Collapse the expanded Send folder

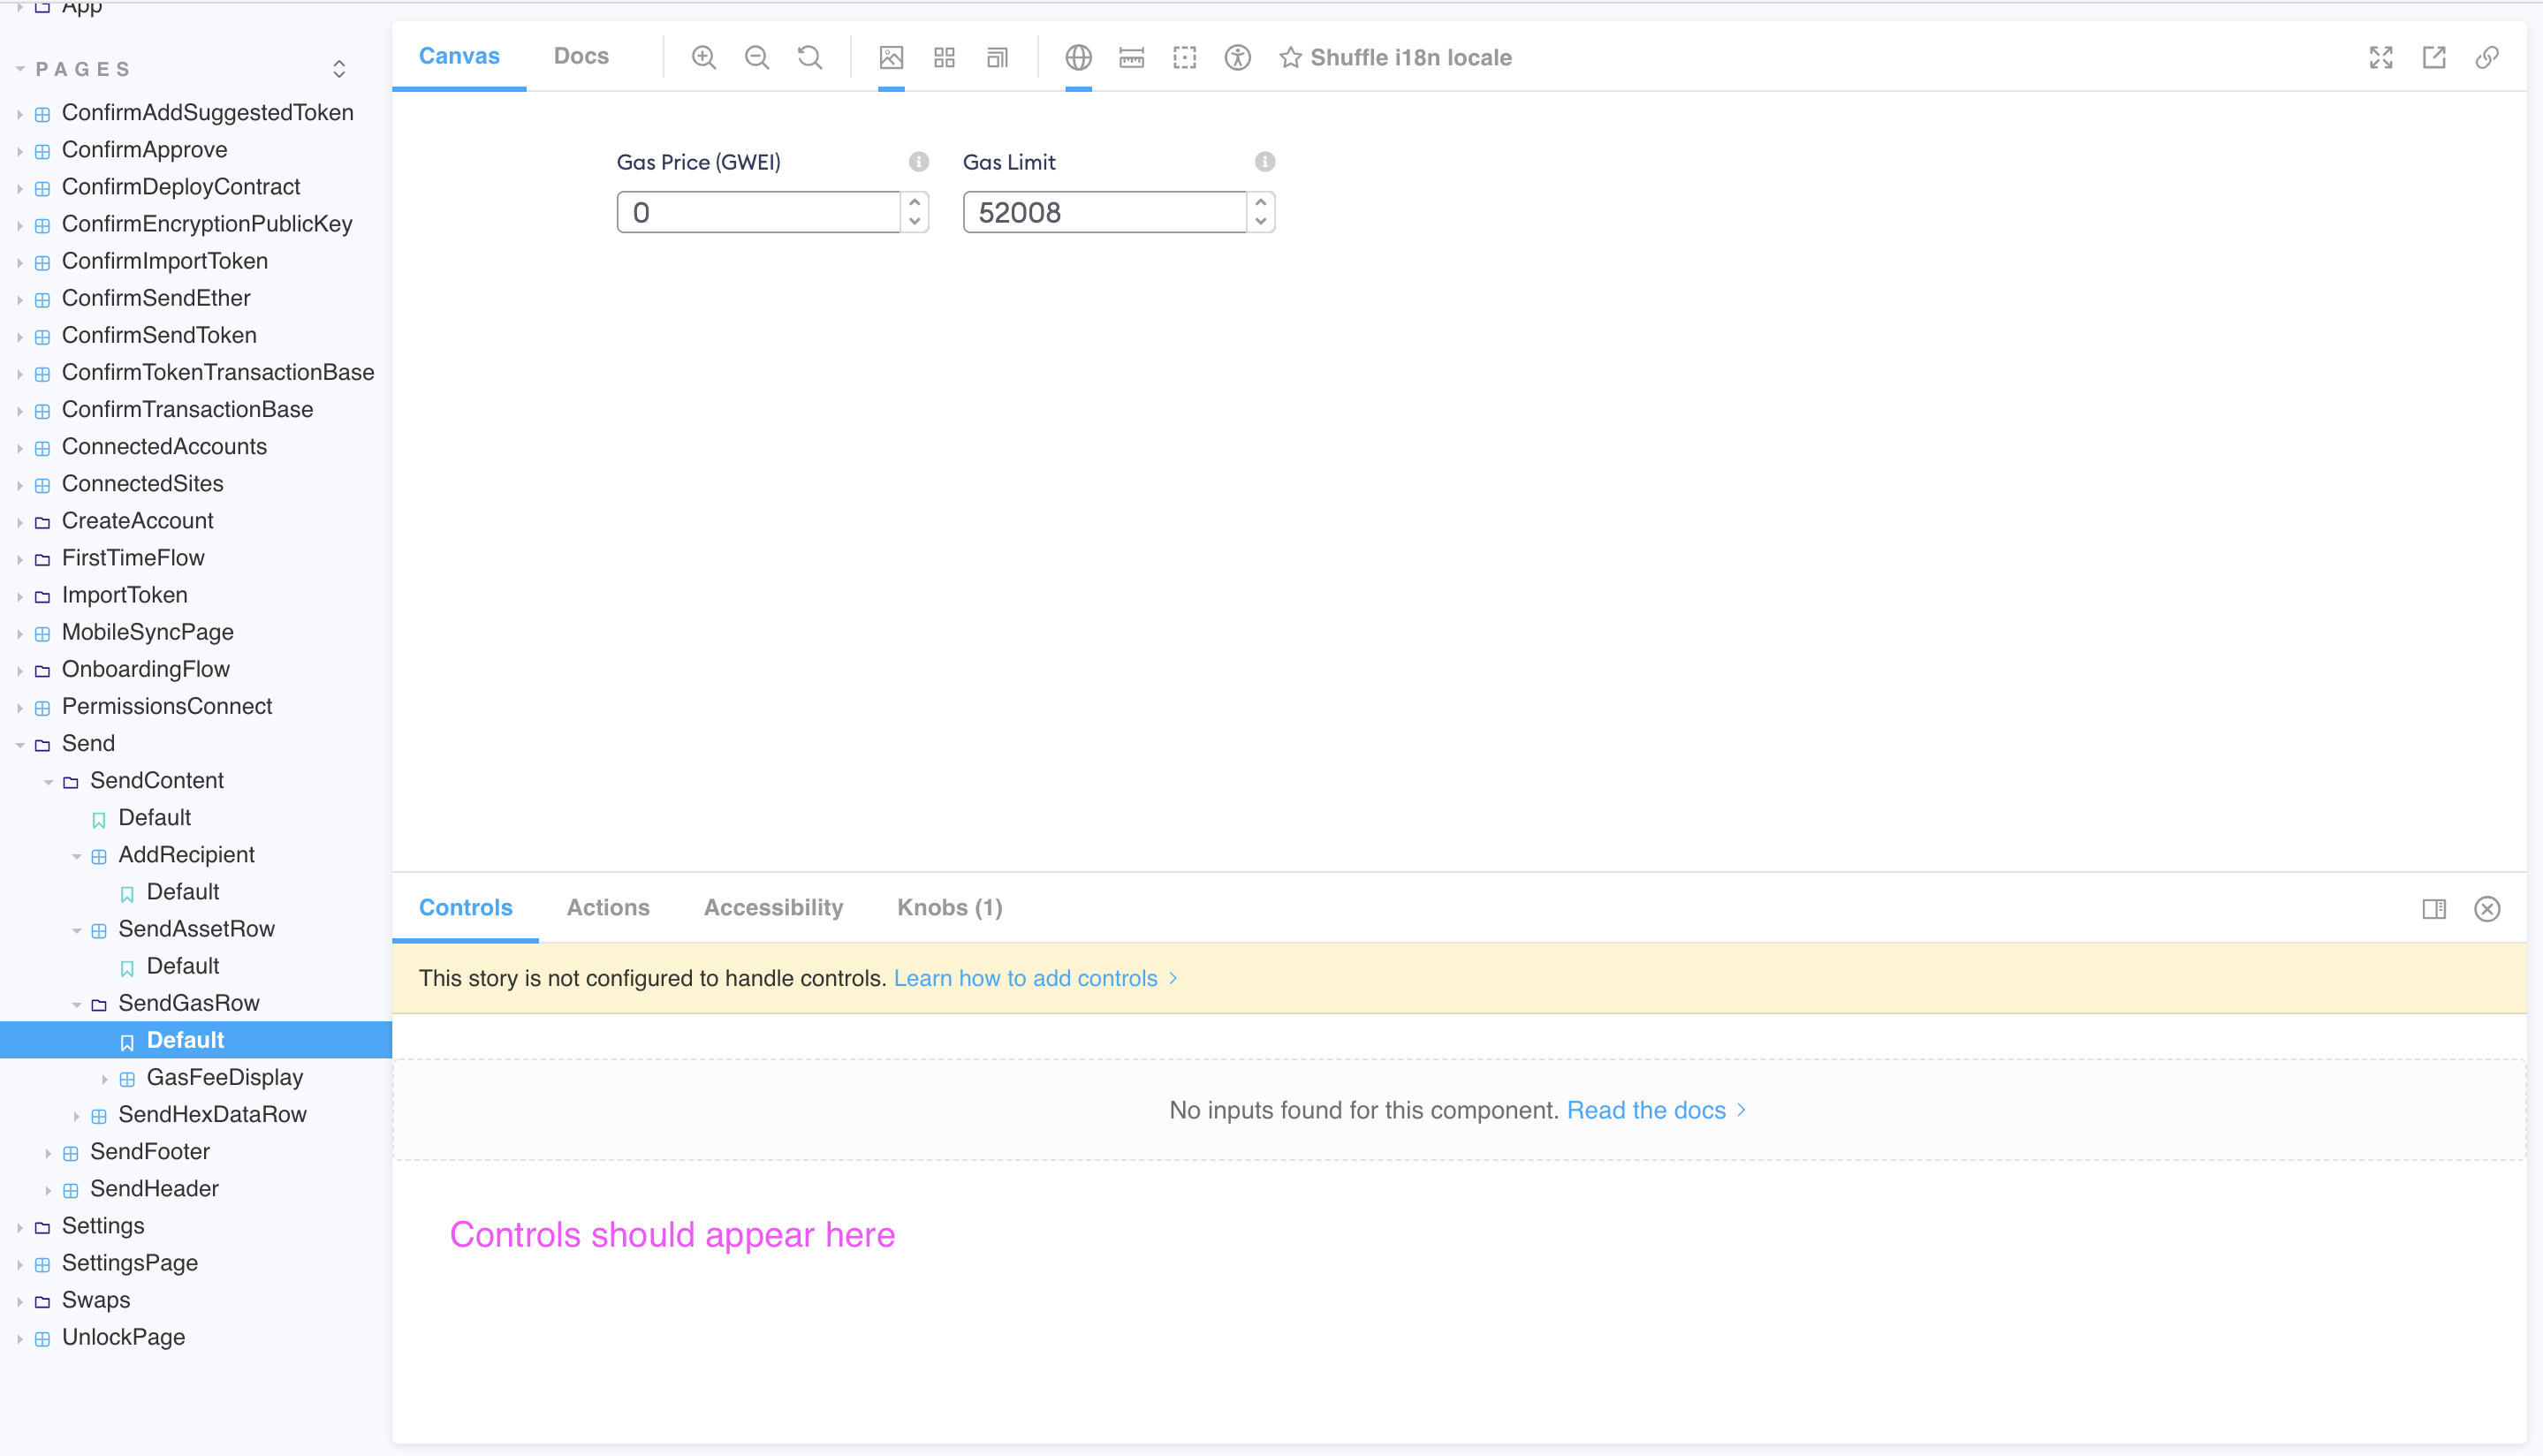click(22, 743)
